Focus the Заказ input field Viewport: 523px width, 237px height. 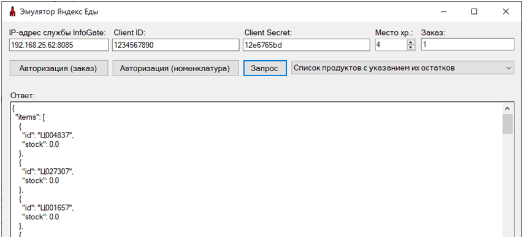(x=467, y=45)
